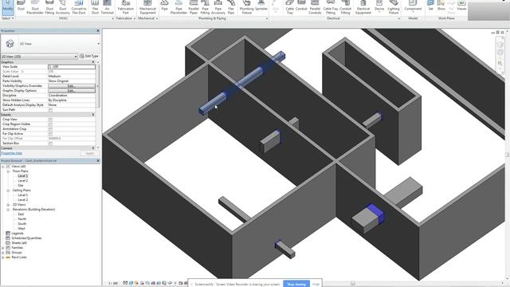The width and height of the screenshot is (510, 287).
Task: Open the Select panel dropdown
Action: point(8,18)
